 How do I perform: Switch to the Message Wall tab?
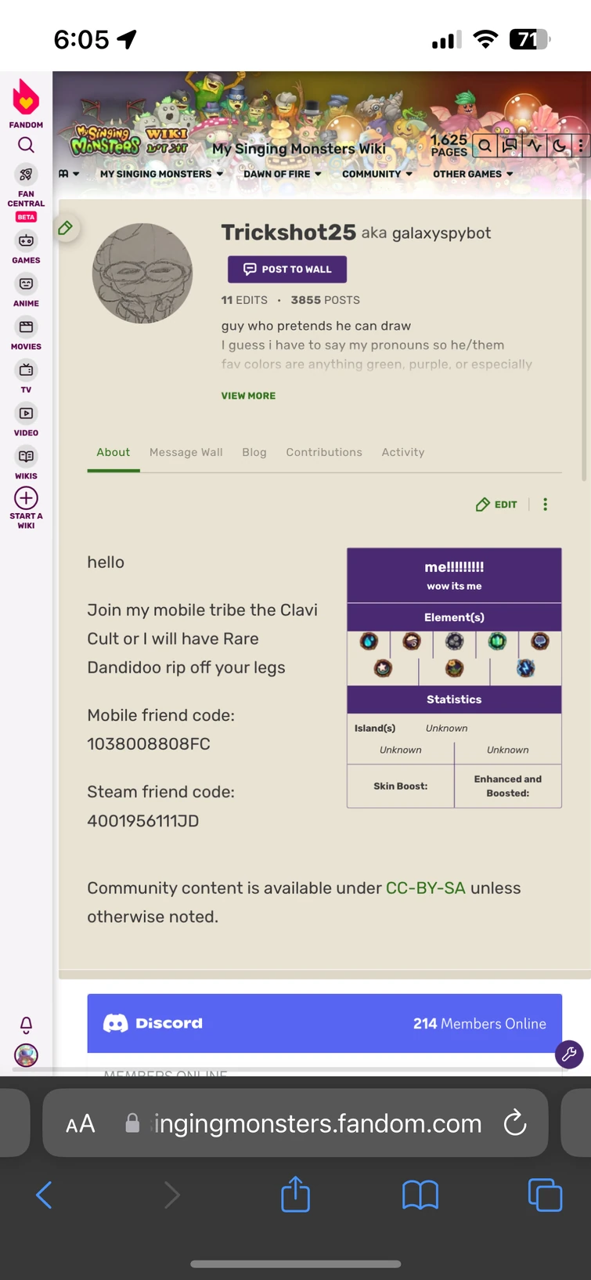(186, 452)
